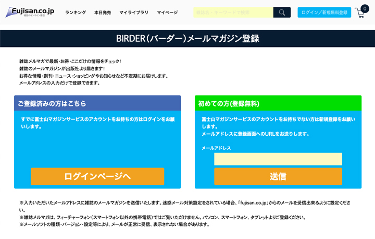Click the メールアドレス label

pyautogui.click(x=217, y=148)
